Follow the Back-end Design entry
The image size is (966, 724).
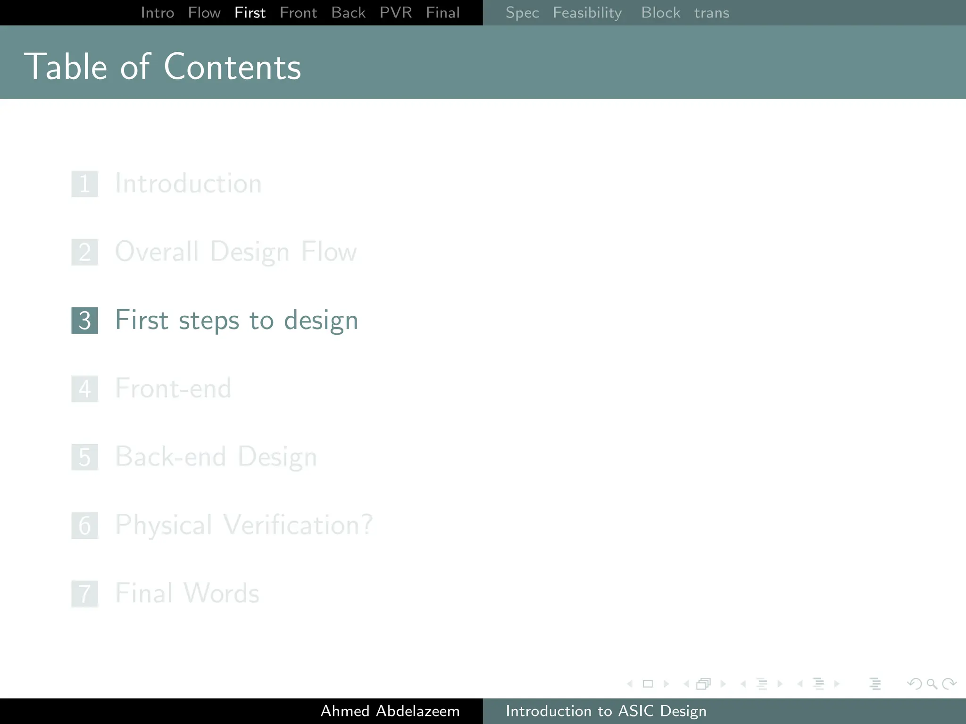216,457
